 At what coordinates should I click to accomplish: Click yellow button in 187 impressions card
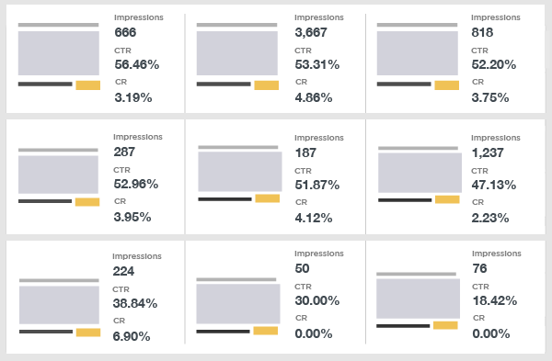tap(268, 198)
